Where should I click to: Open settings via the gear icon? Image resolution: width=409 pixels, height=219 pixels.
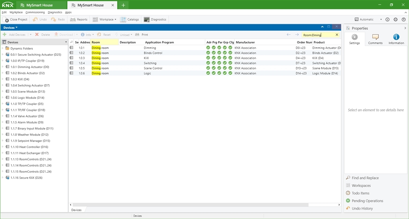point(395,19)
